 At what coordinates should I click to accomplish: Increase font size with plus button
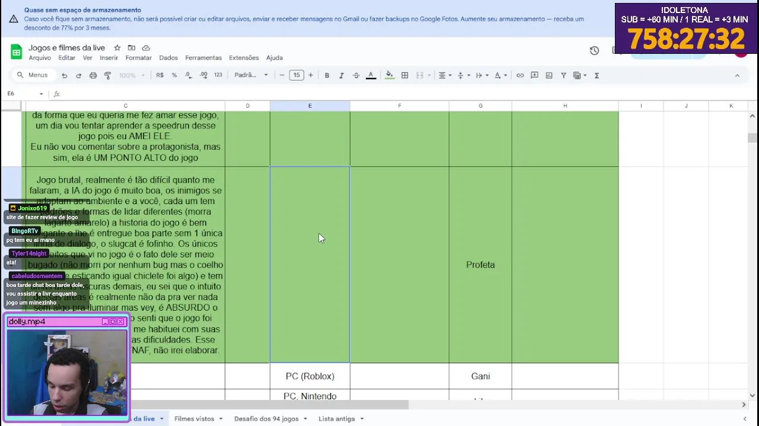[x=310, y=75]
